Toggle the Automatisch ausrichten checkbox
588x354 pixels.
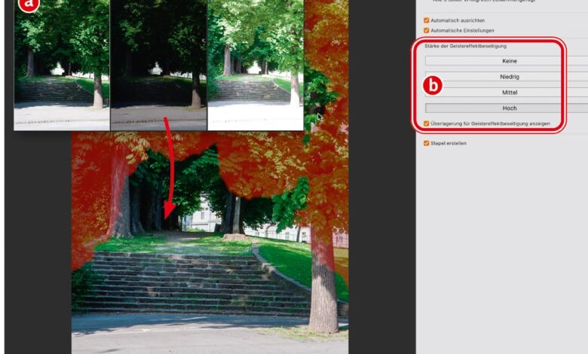pos(426,20)
